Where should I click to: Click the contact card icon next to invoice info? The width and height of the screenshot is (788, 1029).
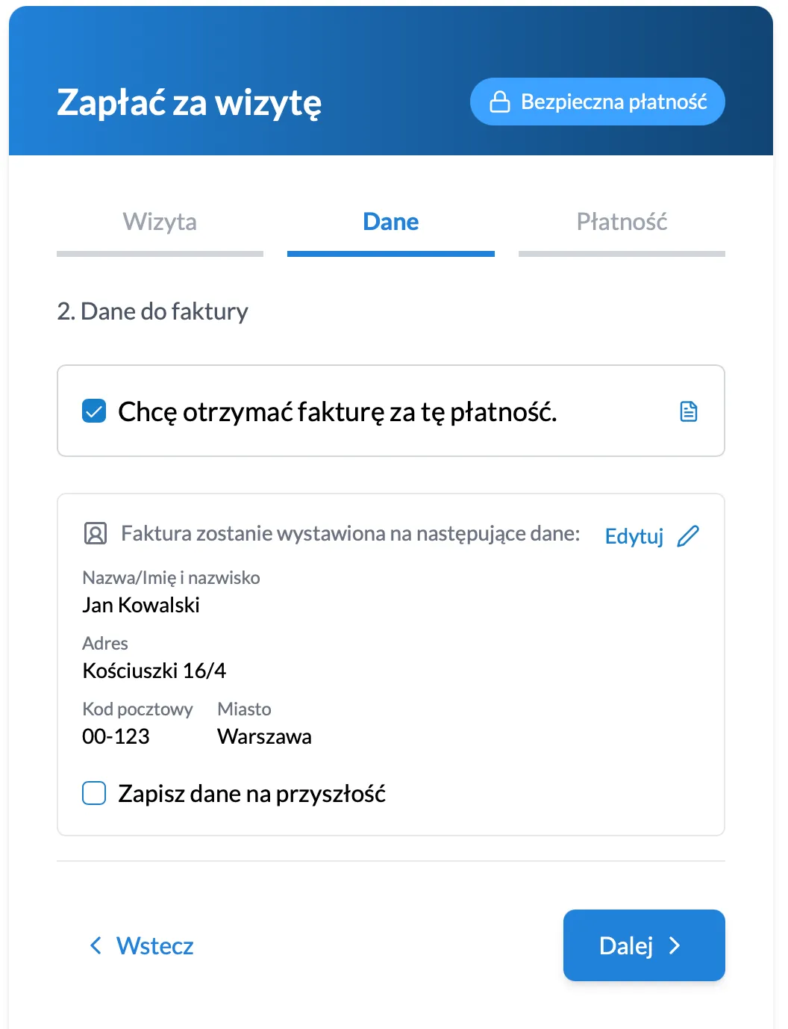94,534
